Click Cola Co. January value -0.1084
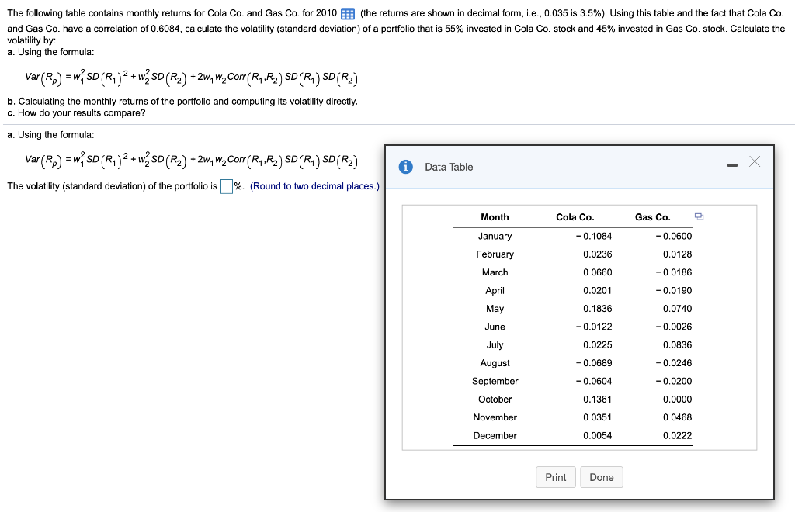The image size is (795, 512). 594,236
